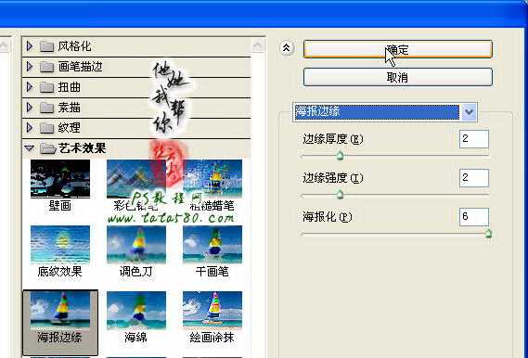Click the 素描 folder icon

(46, 108)
